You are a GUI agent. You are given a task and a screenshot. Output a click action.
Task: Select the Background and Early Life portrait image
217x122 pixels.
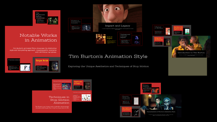(168, 42)
